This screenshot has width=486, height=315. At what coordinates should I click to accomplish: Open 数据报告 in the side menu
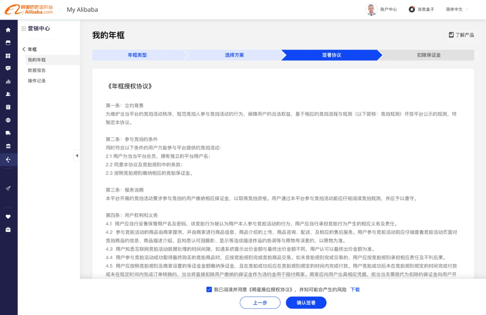[x=37, y=70]
